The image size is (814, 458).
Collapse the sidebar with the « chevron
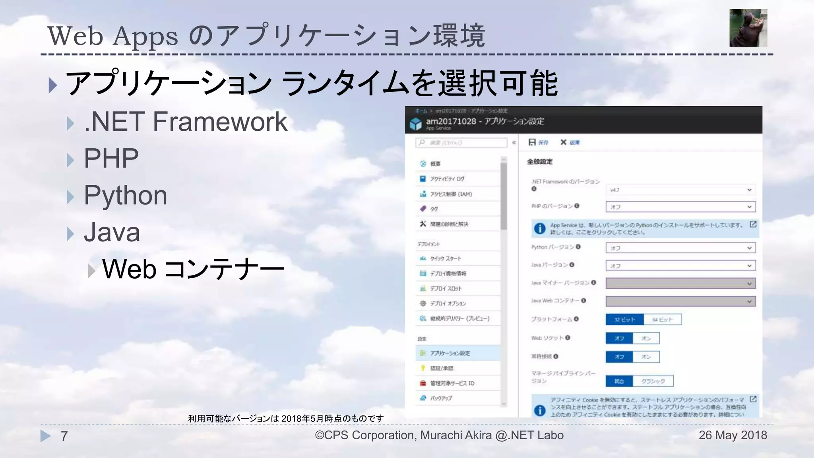tap(514, 142)
